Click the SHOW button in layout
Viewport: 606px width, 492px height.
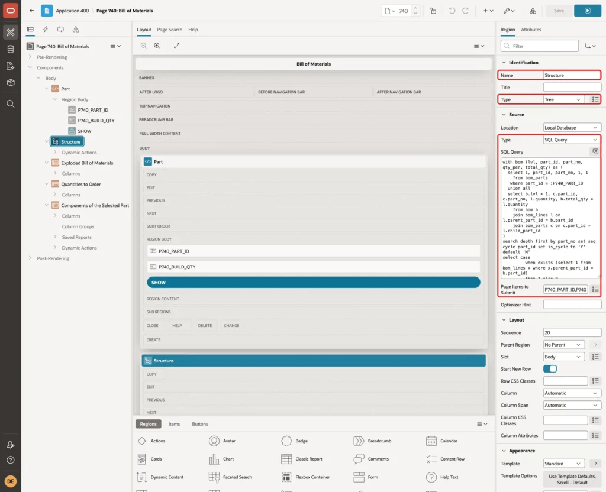pyautogui.click(x=314, y=282)
